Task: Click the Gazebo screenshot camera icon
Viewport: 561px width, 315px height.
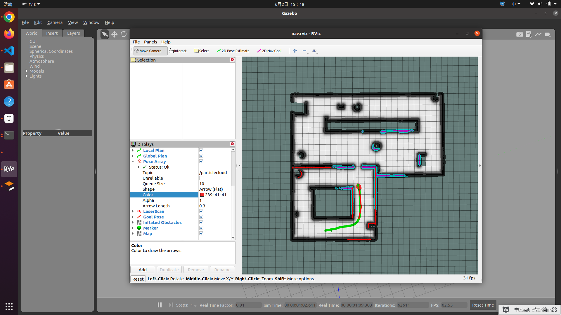Action: [519, 34]
